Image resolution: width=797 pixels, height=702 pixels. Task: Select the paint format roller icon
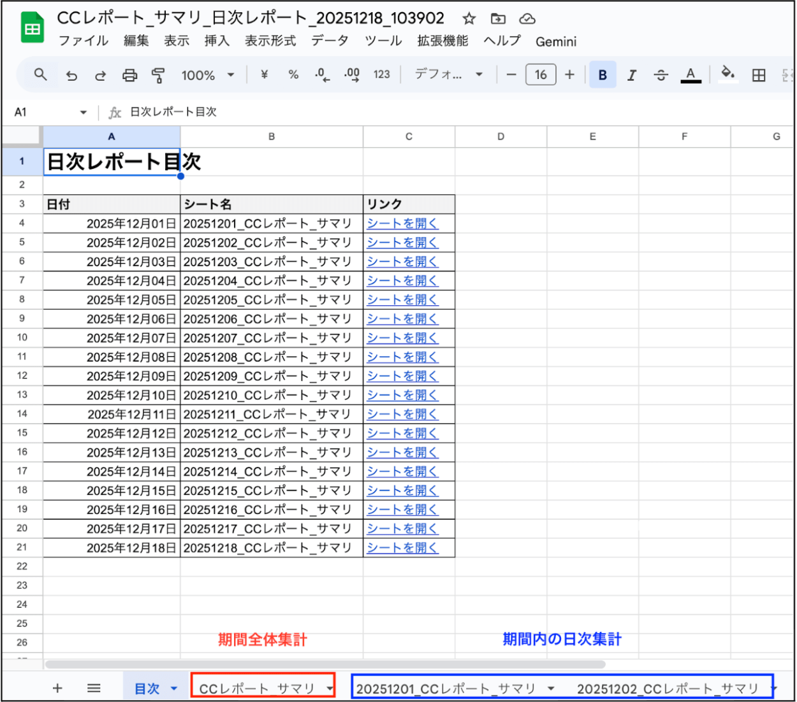(x=158, y=75)
